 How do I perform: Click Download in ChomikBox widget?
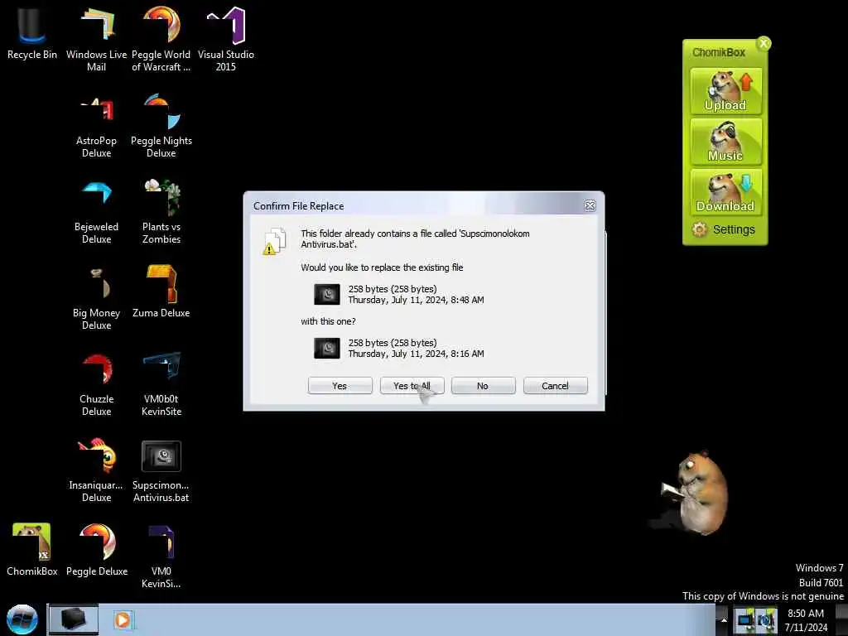(x=725, y=192)
